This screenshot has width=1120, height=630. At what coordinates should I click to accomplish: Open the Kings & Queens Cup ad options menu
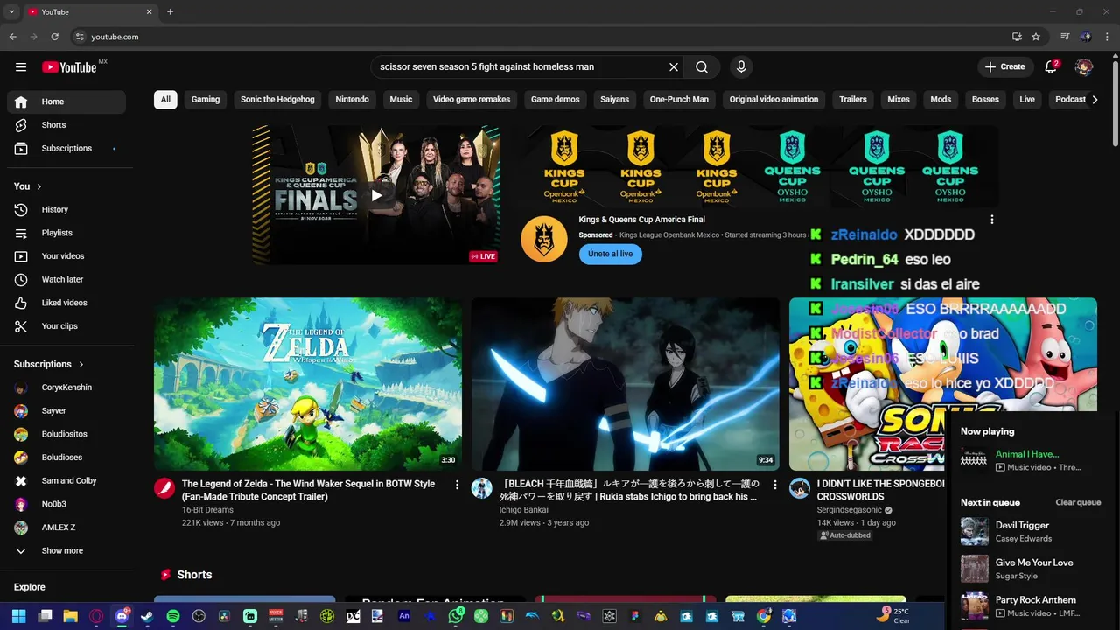click(x=991, y=220)
